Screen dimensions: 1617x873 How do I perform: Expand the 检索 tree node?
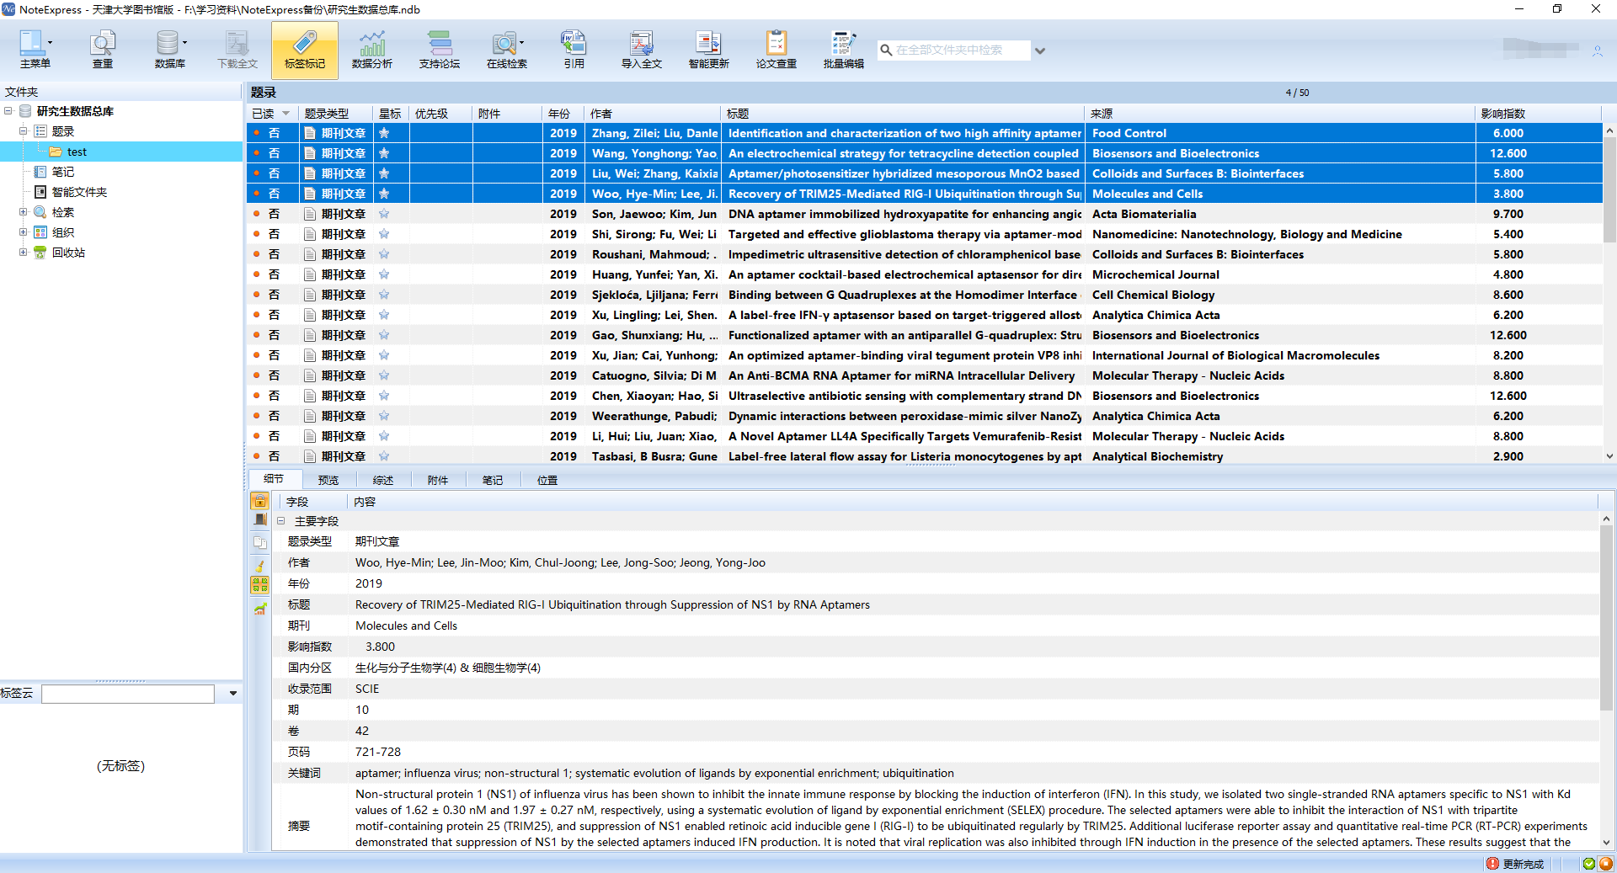click(x=24, y=211)
